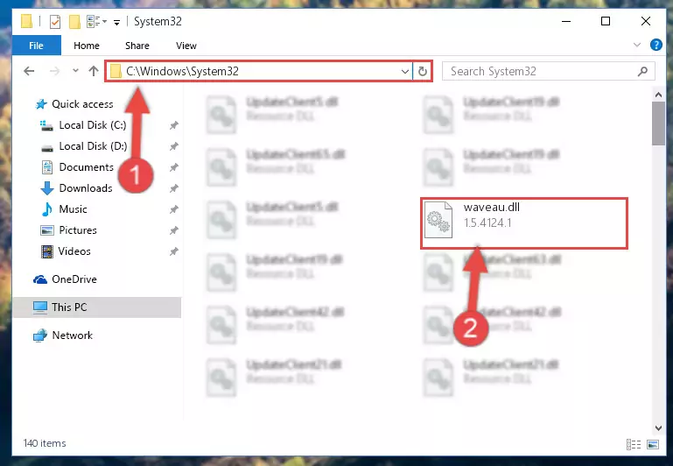
Task: Click the scroll up arrow of file list
Action: (658, 94)
